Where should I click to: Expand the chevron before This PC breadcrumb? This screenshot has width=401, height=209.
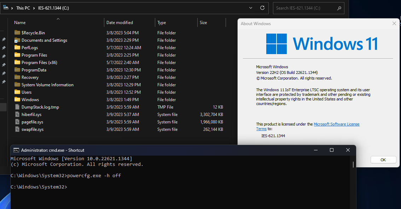(12, 8)
